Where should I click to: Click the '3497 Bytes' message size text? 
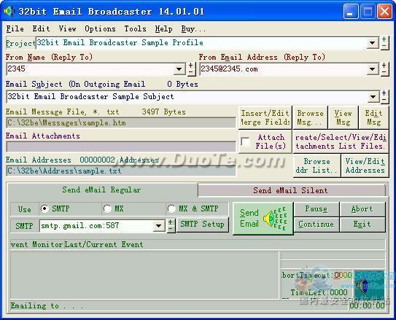(x=163, y=112)
